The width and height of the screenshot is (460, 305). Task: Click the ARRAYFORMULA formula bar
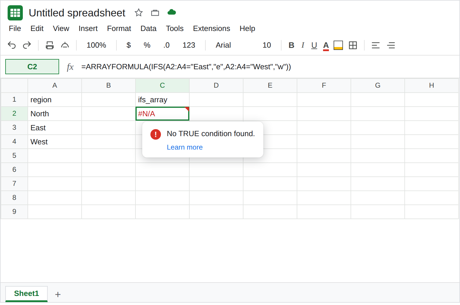tap(186, 67)
